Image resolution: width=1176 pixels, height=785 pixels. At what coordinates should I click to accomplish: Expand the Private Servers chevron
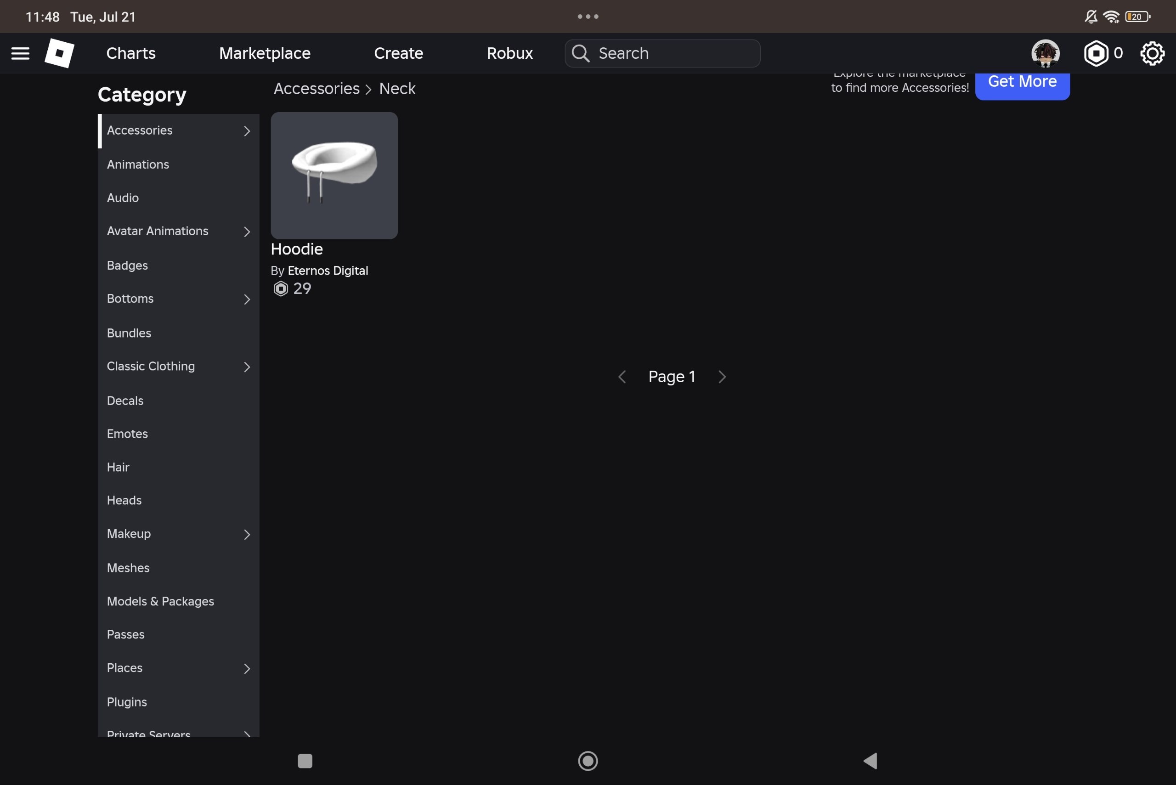(247, 734)
